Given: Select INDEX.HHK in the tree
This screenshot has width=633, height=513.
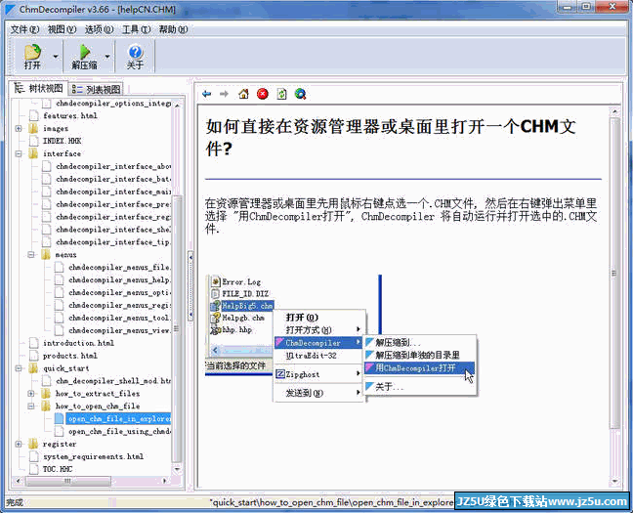Looking at the screenshot, I should 62,141.
